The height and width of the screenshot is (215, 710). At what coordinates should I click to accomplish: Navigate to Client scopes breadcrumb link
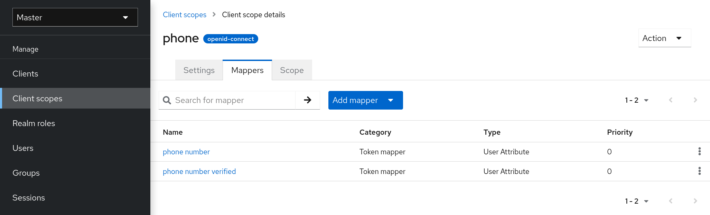184,15
